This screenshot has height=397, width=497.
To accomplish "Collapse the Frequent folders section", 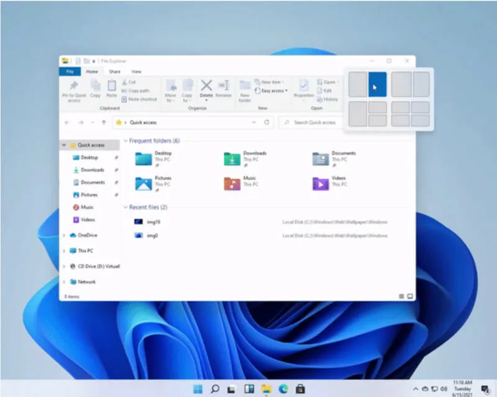I will (125, 141).
